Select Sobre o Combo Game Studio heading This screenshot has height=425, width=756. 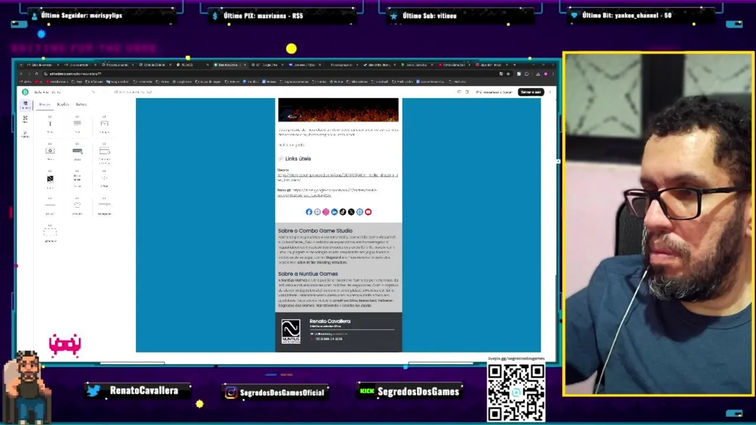pos(315,231)
